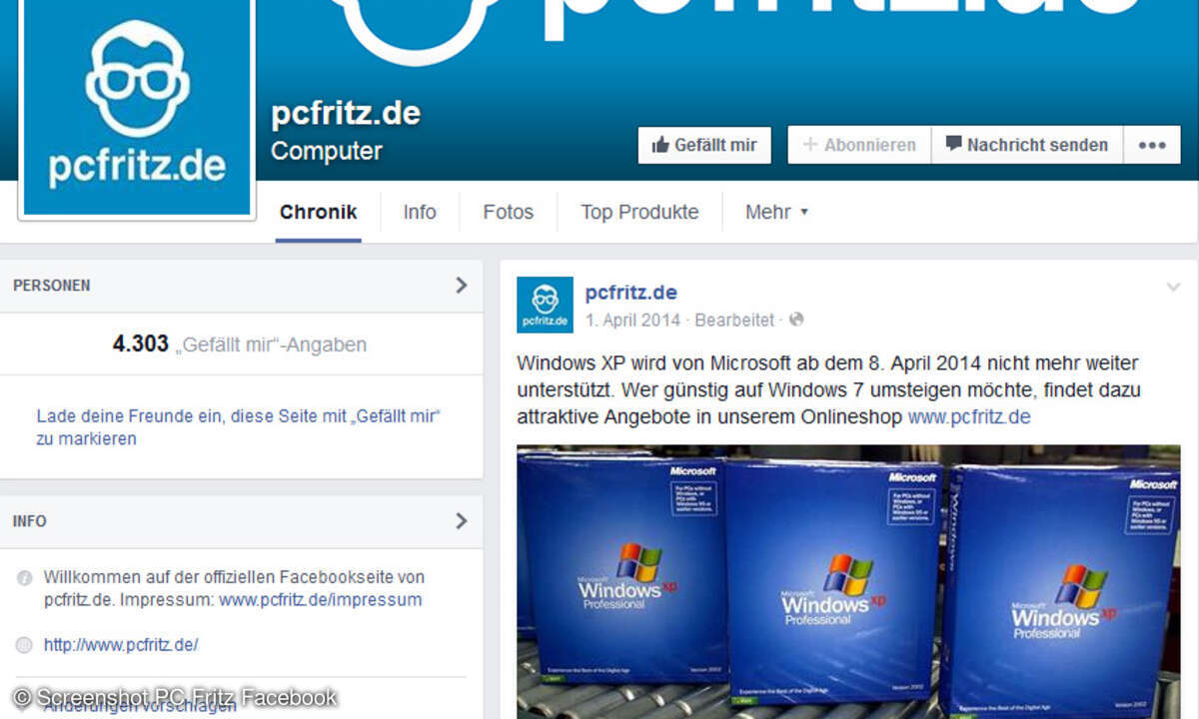Image resolution: width=1199 pixels, height=719 pixels.
Task: Send a message via Nachricht senden
Action: (x=1027, y=145)
